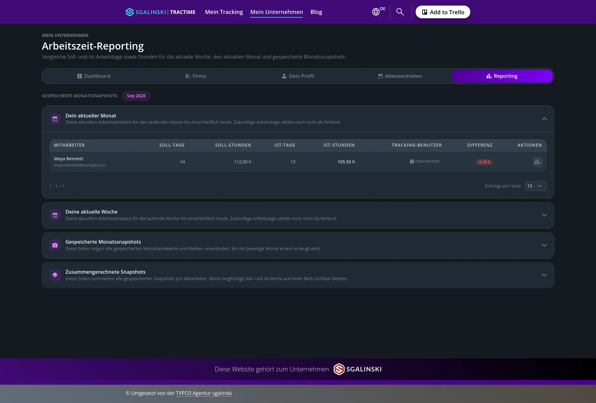The width and height of the screenshot is (596, 403).
Task: Open chart action for Maya Bennett
Action: point(537,162)
